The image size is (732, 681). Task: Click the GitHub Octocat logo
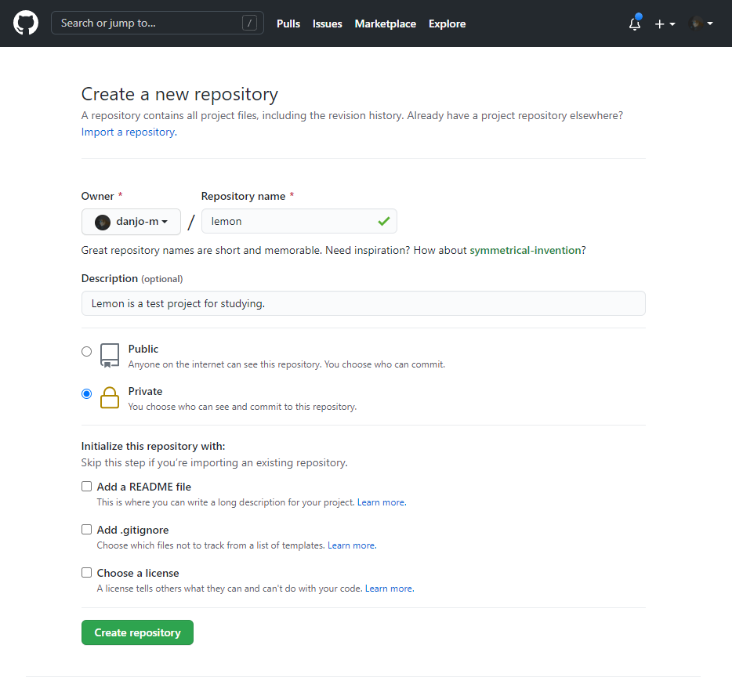pos(26,23)
